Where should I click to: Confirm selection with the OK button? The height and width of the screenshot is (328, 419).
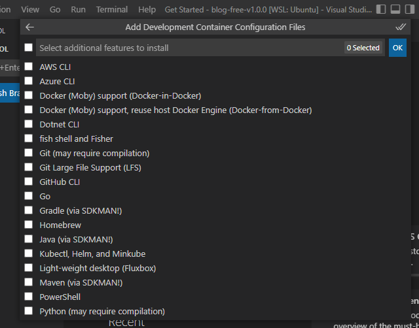pos(397,48)
